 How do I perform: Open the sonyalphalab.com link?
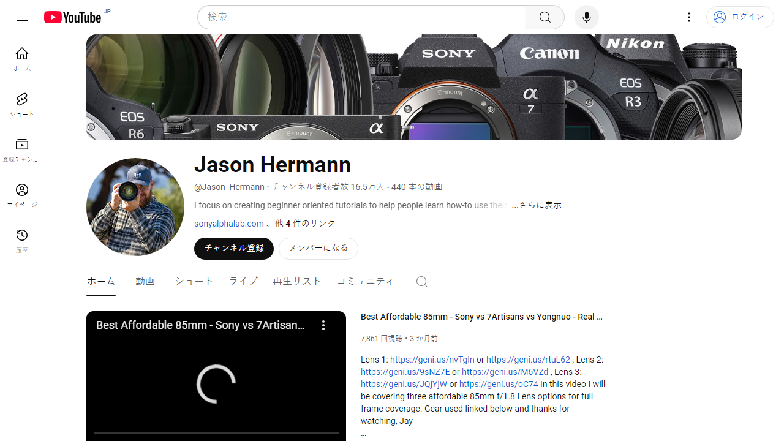(229, 224)
